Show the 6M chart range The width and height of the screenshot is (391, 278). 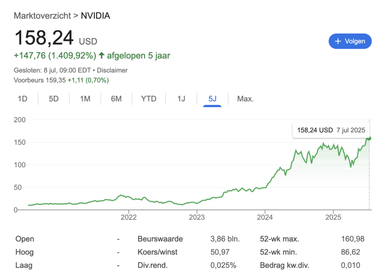pyautogui.click(x=116, y=99)
